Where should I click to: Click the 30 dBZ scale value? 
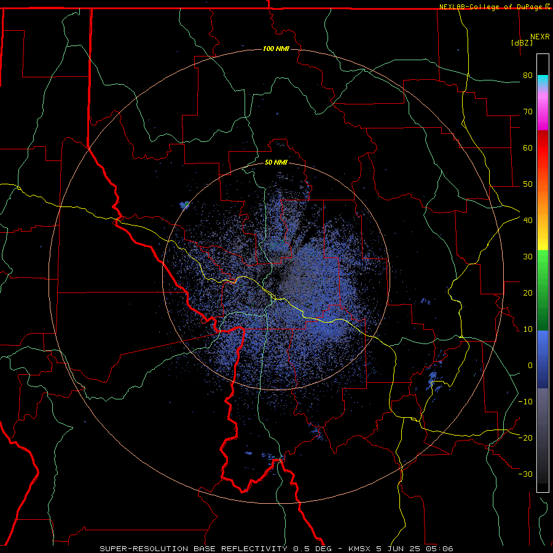tap(528, 257)
